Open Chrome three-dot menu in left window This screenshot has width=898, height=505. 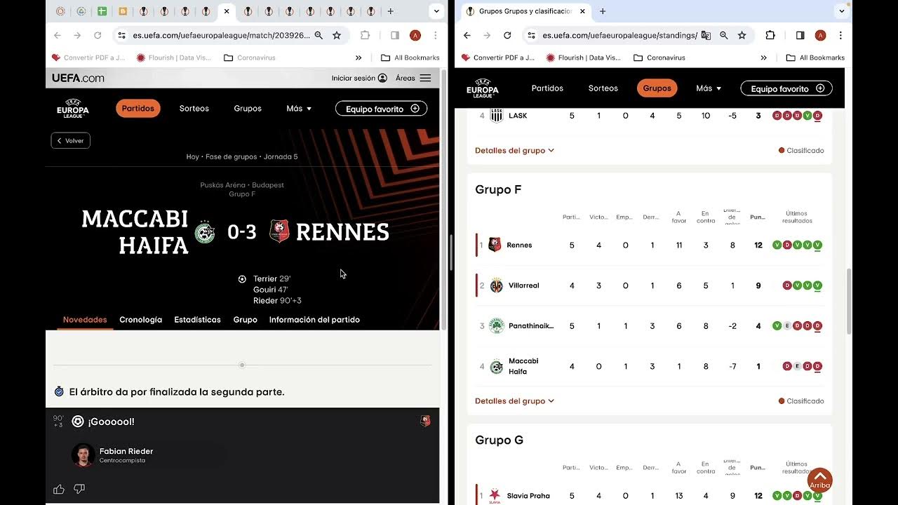coord(436,35)
